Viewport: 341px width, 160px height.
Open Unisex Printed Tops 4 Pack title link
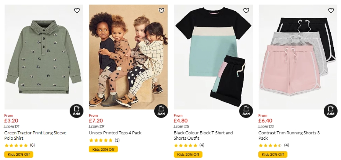point(115,133)
